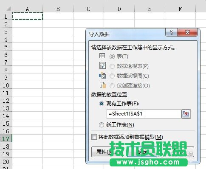This screenshot has width=206, height=169.
Task: Select row 5 header
Action: 6,47
